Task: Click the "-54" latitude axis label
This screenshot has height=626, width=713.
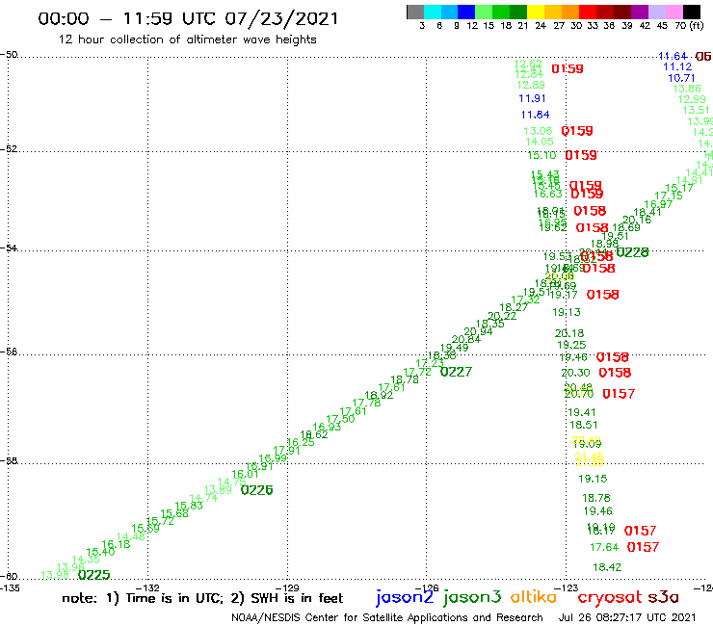Action: tap(9, 248)
